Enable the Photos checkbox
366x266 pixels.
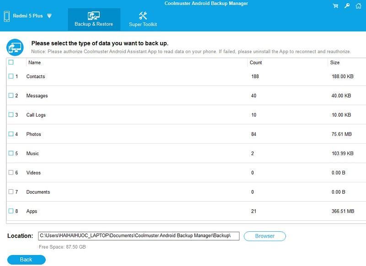point(11,134)
